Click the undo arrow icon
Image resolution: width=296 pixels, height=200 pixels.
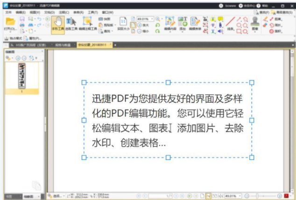[39, 19]
